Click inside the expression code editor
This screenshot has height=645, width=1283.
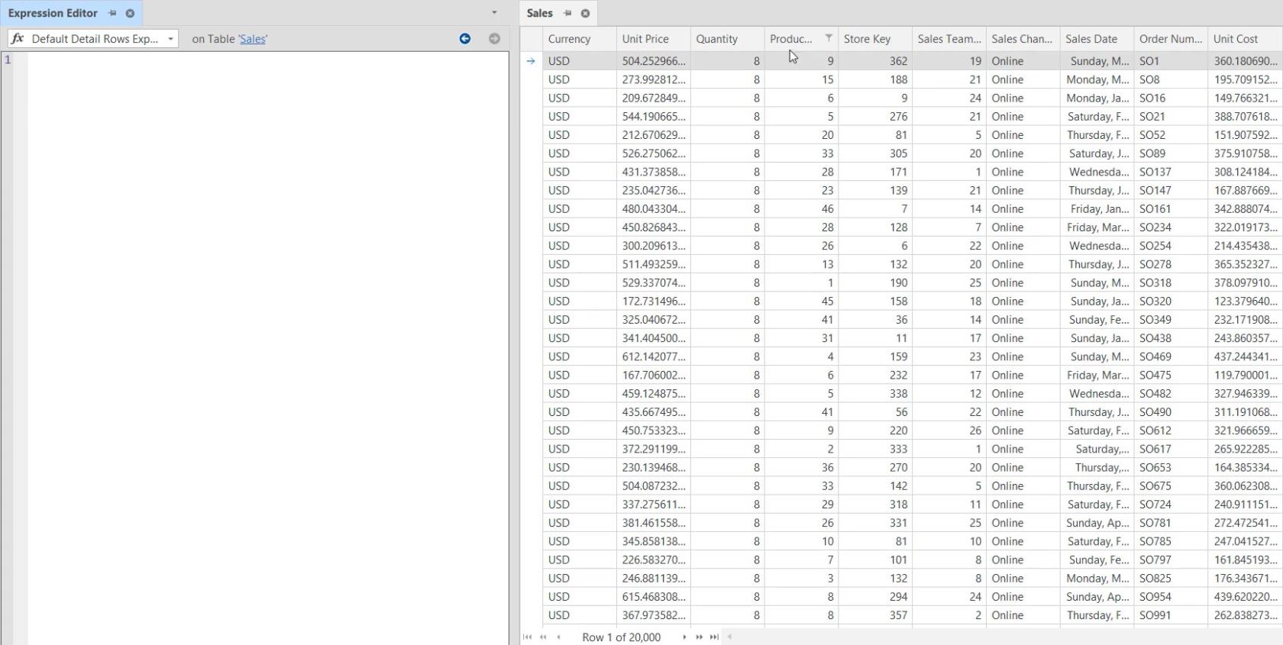pos(267,348)
